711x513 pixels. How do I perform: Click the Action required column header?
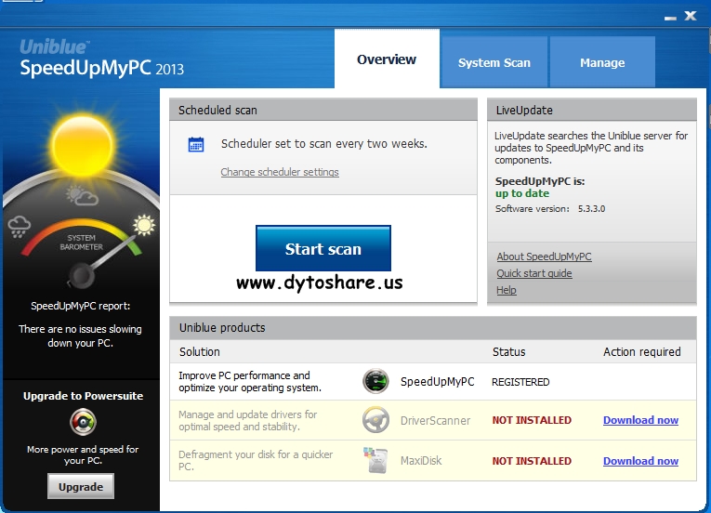(x=641, y=351)
